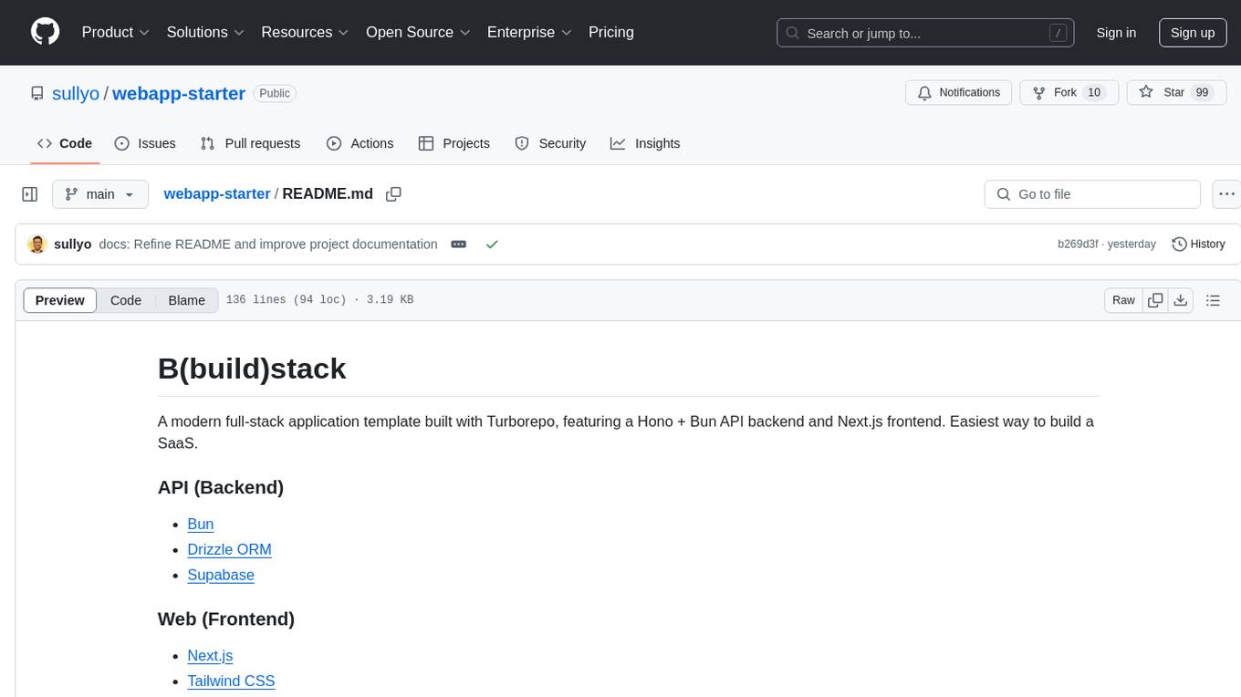Open the Pull requests tab
This screenshot has height=697, width=1241.
tap(250, 143)
